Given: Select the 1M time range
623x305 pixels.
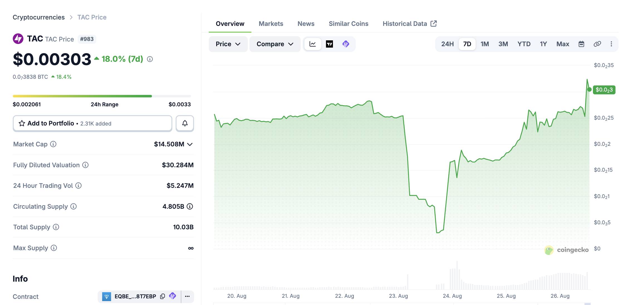Looking at the screenshot, I should click(x=485, y=44).
